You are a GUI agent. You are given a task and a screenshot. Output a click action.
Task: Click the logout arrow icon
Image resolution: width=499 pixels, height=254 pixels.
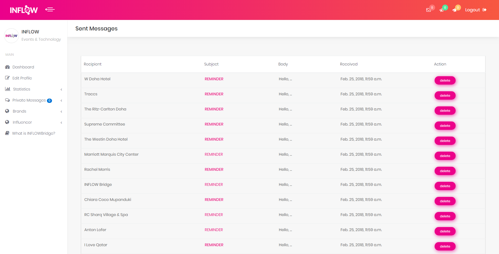point(484,10)
